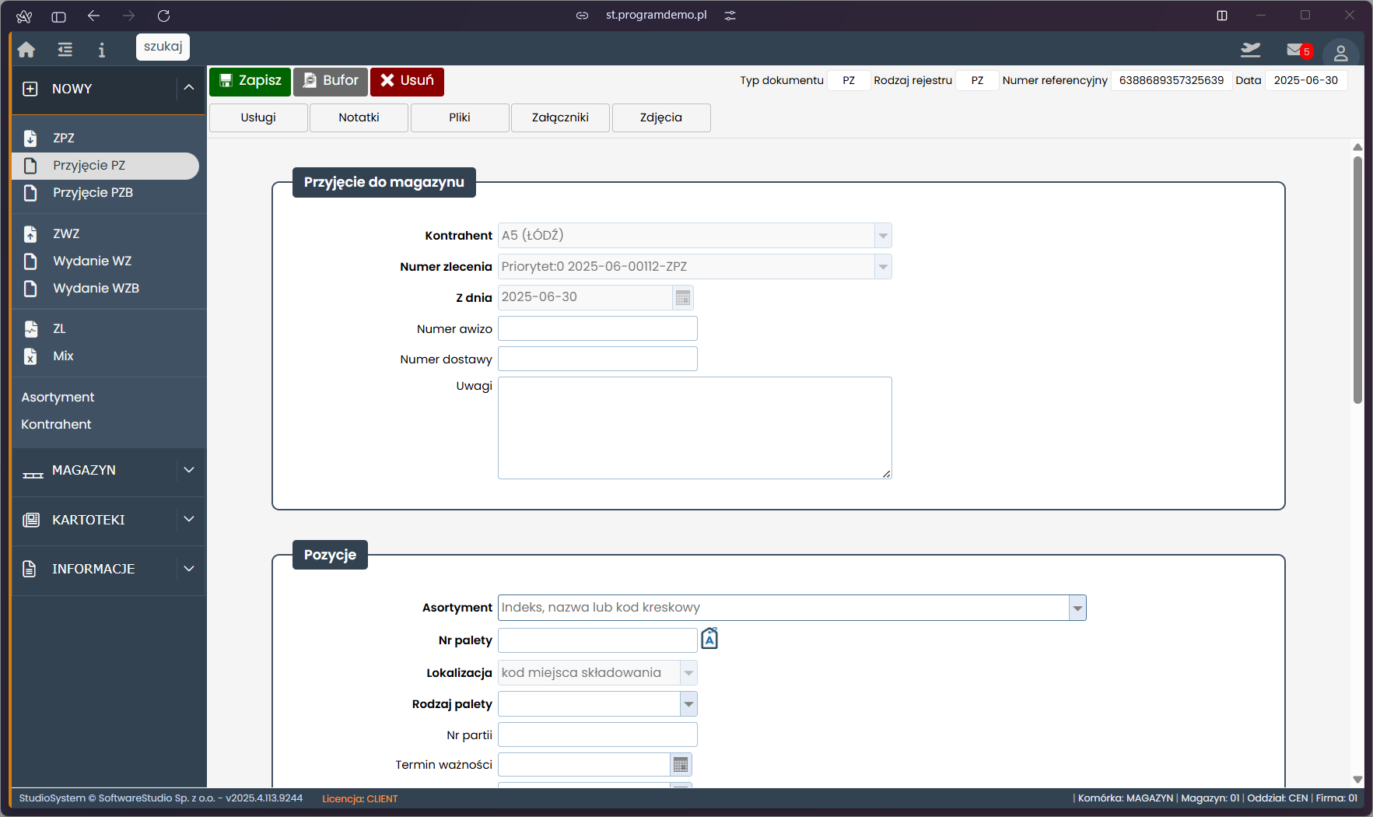Open the Rodzaj palety dropdown
This screenshot has height=817, width=1373.
click(688, 704)
